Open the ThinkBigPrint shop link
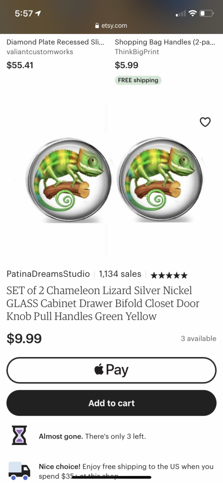The width and height of the screenshot is (223, 483). (x=137, y=52)
